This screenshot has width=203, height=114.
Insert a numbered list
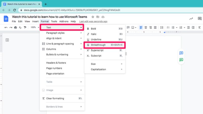coord(181,27)
